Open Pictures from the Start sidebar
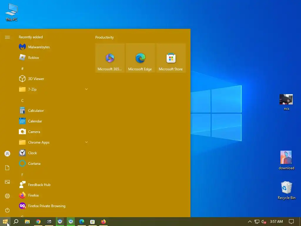Screen dimensions: 301x226 coord(7,182)
